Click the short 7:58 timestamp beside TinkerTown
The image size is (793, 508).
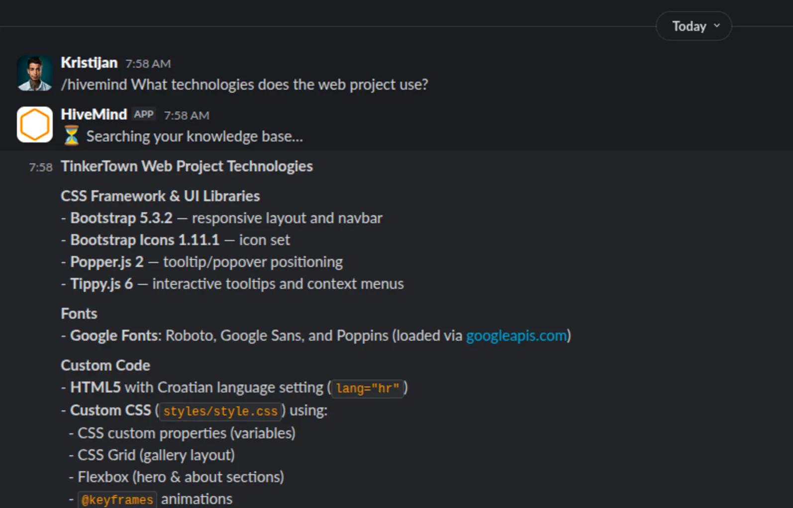coord(41,167)
